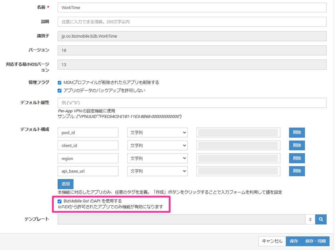Image resolution: width=336 pixels, height=251 pixels.
Task: Uncheck the disallow app data backup checkbox
Action: tap(60, 91)
